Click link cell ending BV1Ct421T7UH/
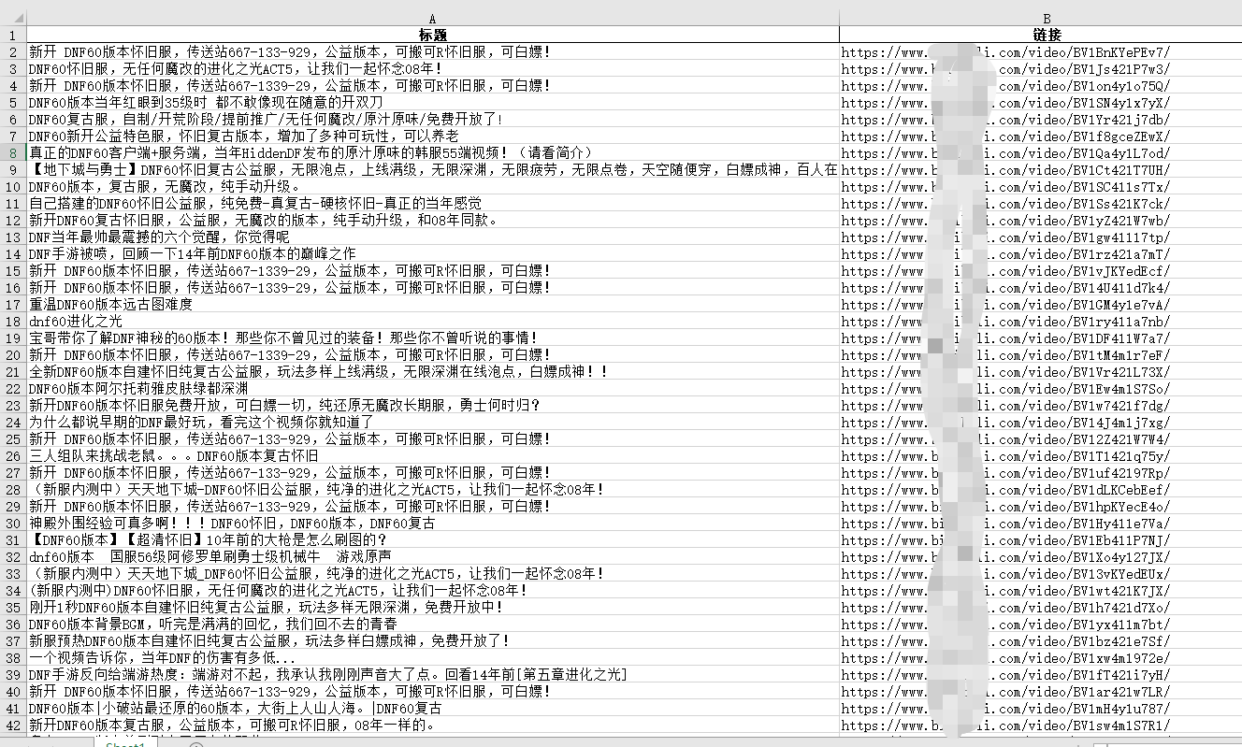The image size is (1242, 747). tap(1040, 169)
